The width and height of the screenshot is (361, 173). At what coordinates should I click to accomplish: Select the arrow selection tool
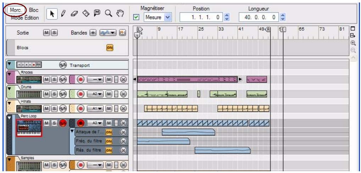click(x=52, y=14)
